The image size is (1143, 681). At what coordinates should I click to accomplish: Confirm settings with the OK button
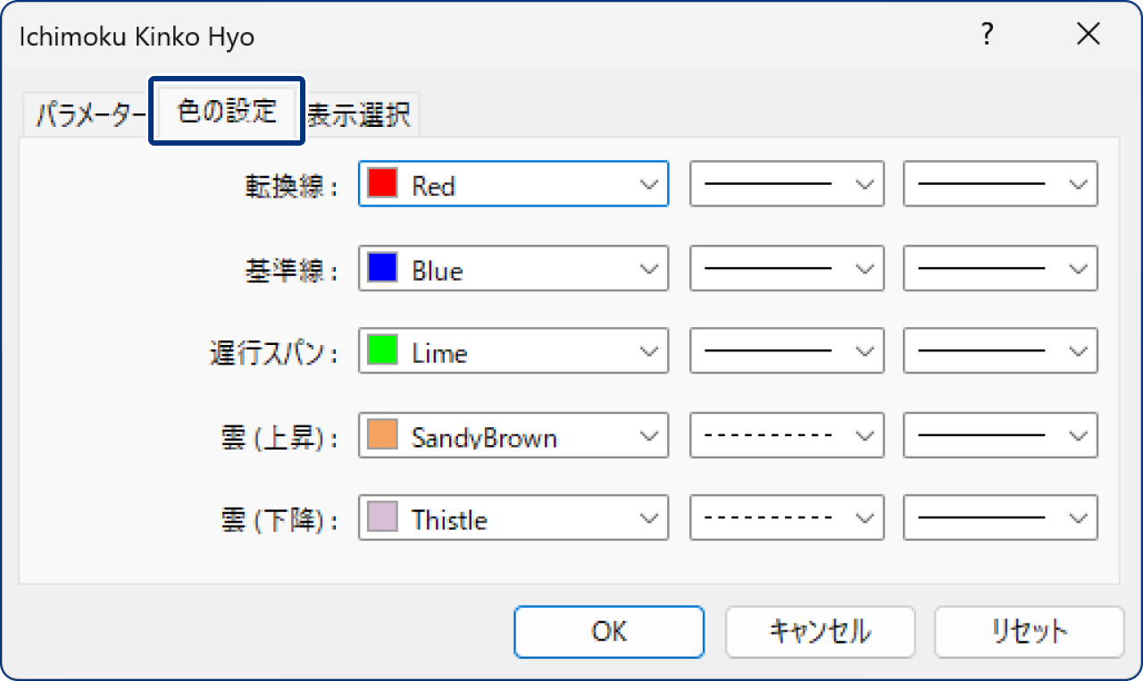click(x=608, y=631)
